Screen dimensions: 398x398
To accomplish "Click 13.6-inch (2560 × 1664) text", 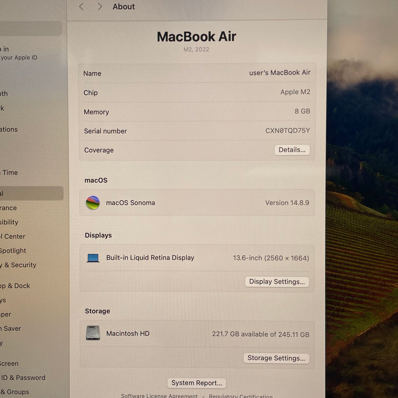I will pyautogui.click(x=271, y=258).
